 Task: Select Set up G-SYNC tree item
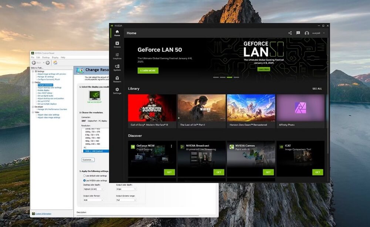click(44, 101)
